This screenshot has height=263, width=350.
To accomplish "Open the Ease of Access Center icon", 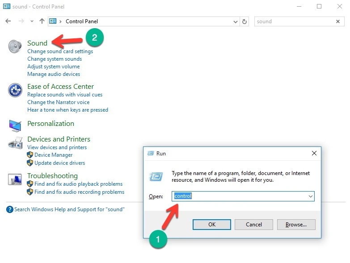I will point(15,90).
